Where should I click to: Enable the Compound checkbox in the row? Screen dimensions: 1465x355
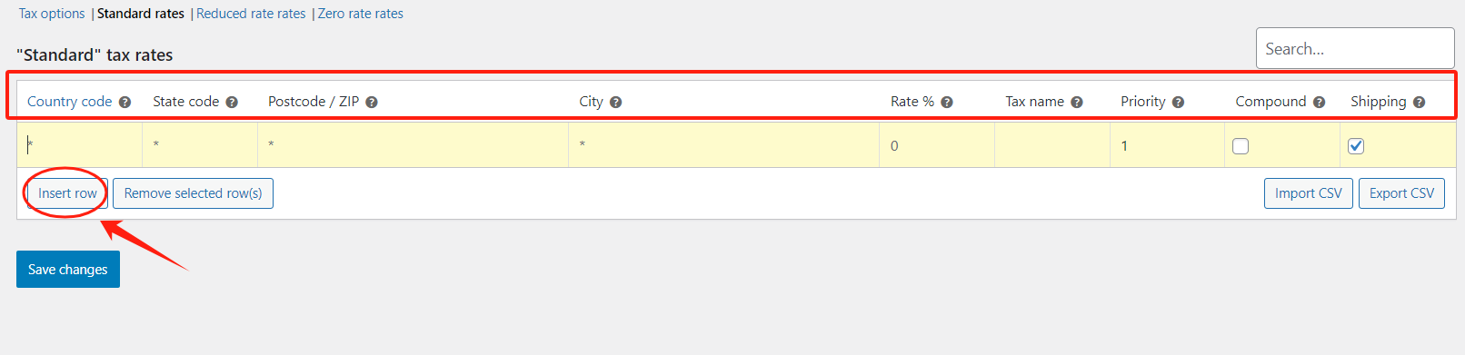pos(1241,146)
